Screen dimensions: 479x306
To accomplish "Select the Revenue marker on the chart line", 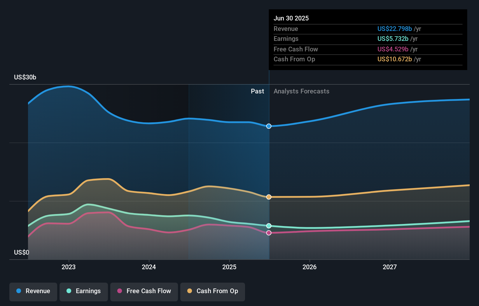I will point(268,126).
